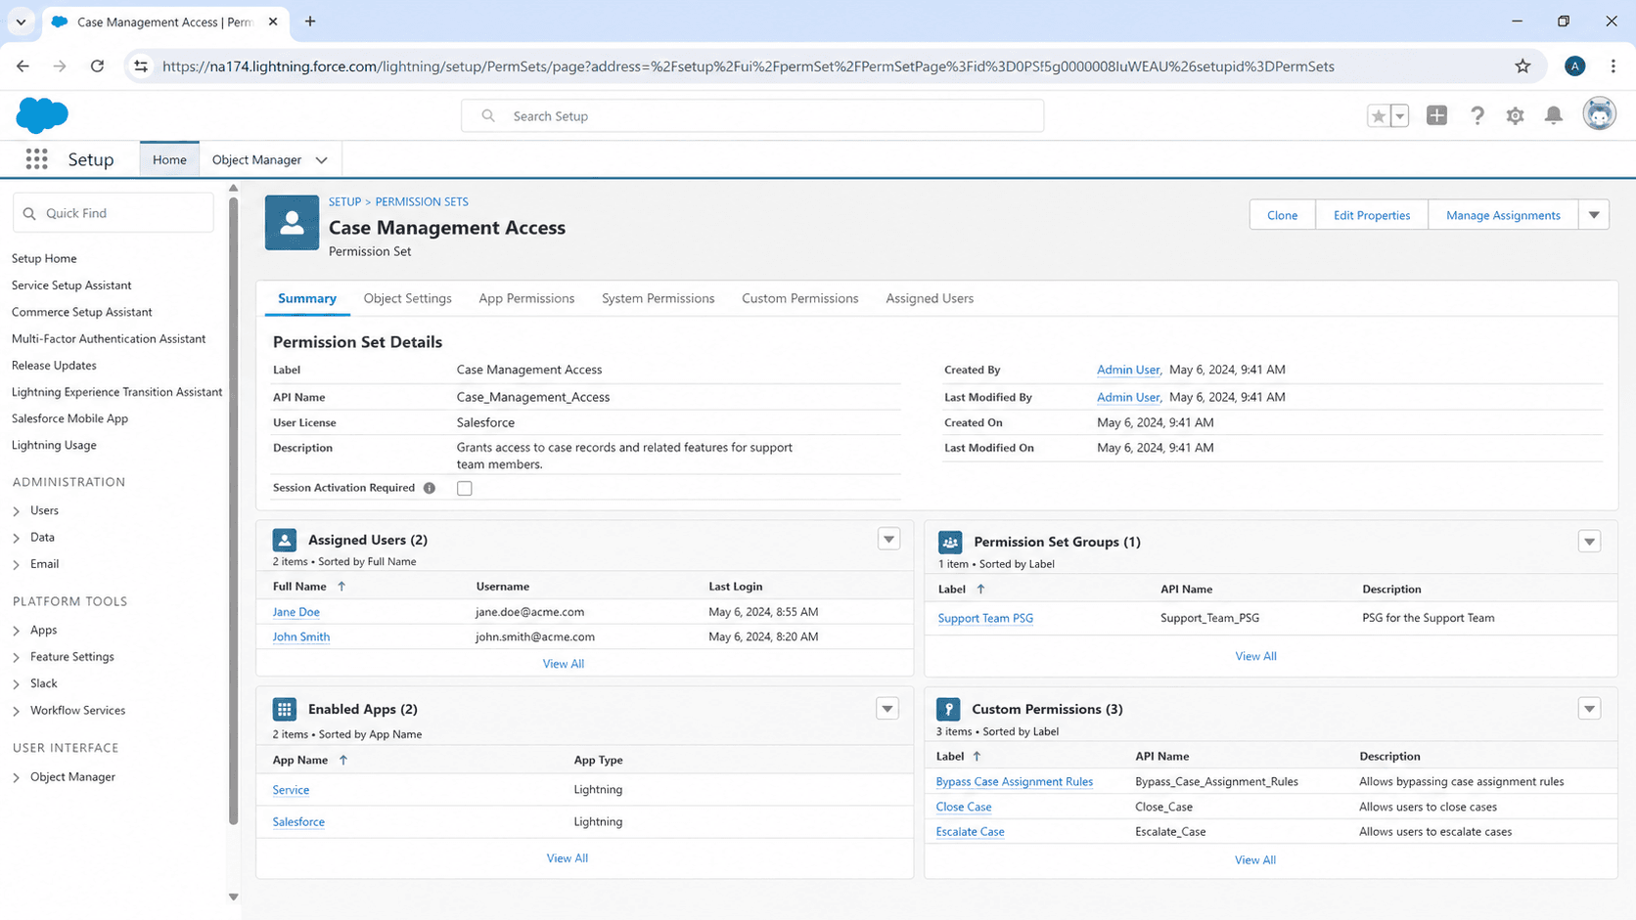Expand Users in the sidebar

tap(17, 511)
